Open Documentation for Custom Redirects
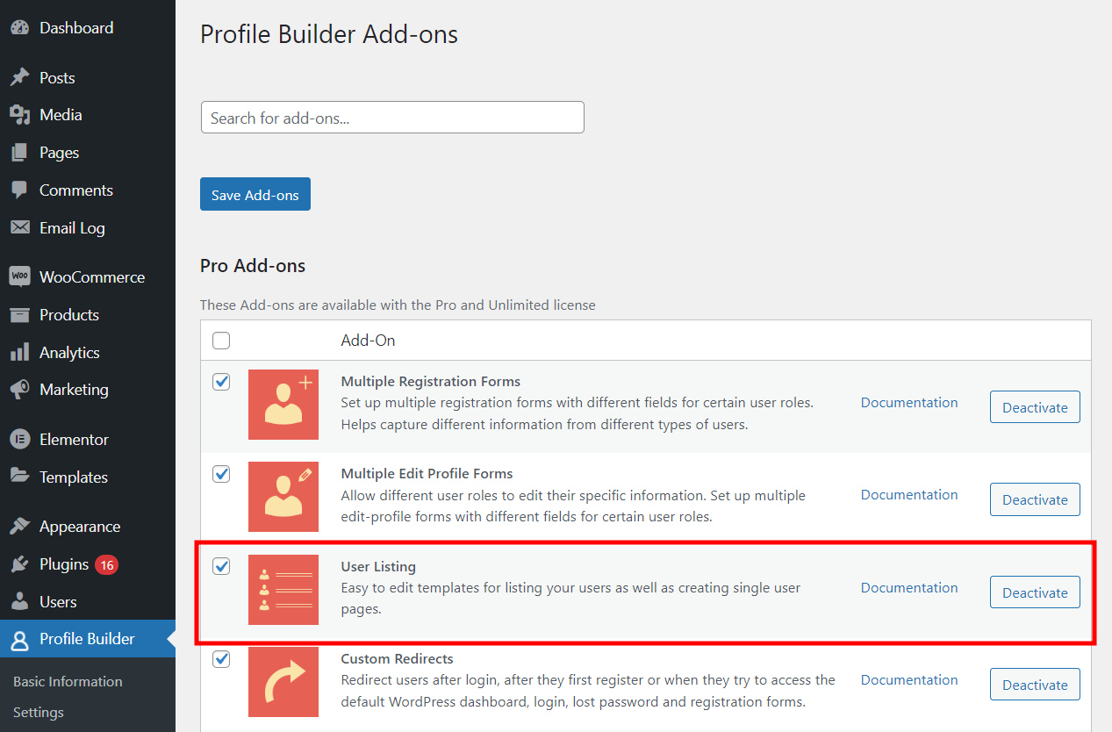The width and height of the screenshot is (1112, 732). [x=909, y=680]
